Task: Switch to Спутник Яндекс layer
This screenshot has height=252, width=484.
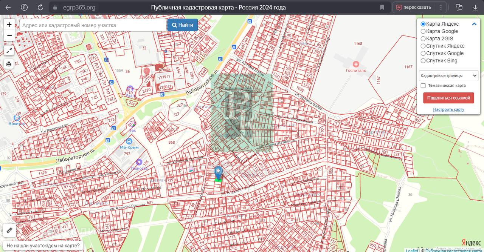Action: click(x=423, y=46)
